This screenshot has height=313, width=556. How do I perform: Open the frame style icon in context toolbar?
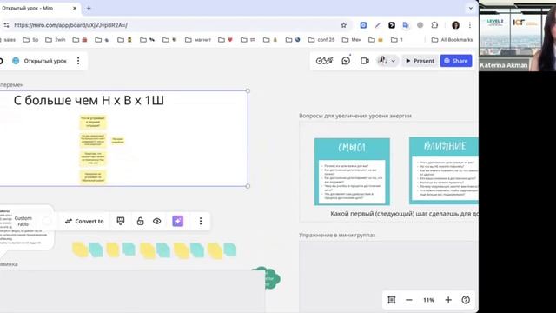[x=121, y=221]
